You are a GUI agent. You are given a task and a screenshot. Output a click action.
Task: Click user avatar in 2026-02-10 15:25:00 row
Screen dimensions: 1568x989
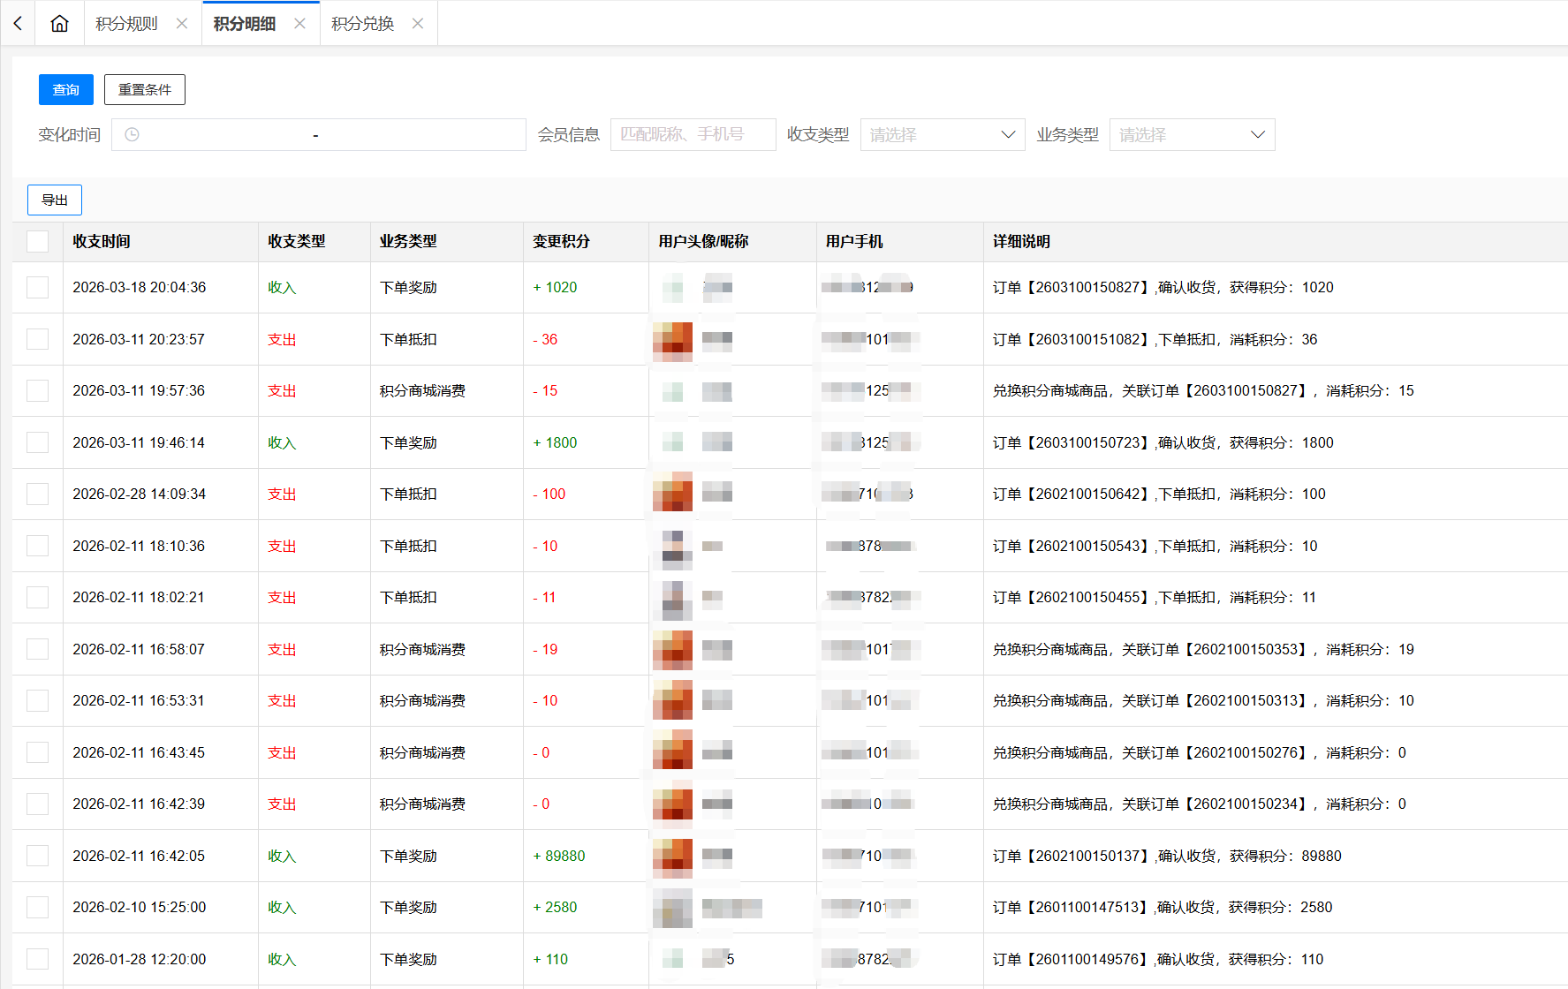(x=672, y=908)
